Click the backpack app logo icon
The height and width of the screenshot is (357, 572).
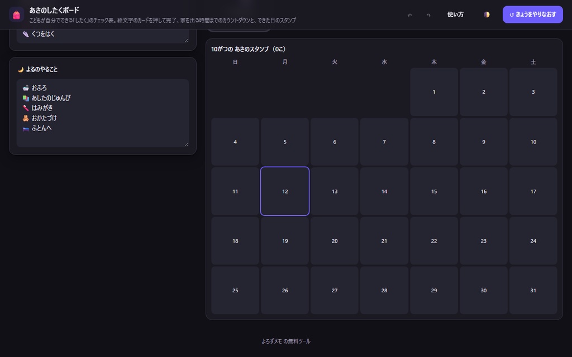(16, 15)
